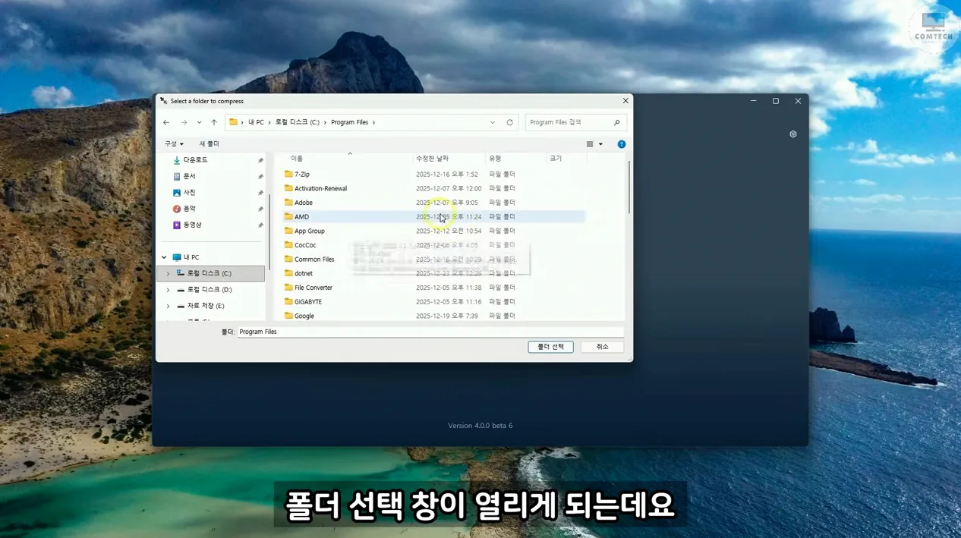Select the Activation-Renewal folder
The height and width of the screenshot is (538, 961).
point(320,188)
